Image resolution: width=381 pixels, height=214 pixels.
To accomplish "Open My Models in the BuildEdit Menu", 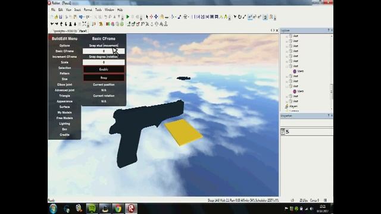I will [65, 112].
